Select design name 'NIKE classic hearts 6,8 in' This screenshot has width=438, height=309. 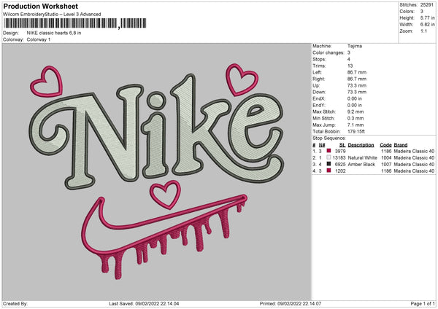54,33
